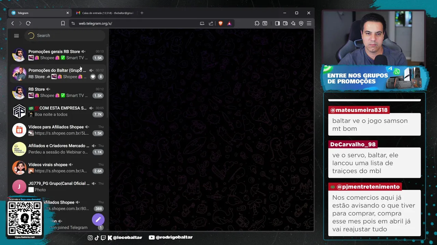Click muted icon beside Promoções gerais RB Store
Screen dimensions: 437x245
[83, 52]
